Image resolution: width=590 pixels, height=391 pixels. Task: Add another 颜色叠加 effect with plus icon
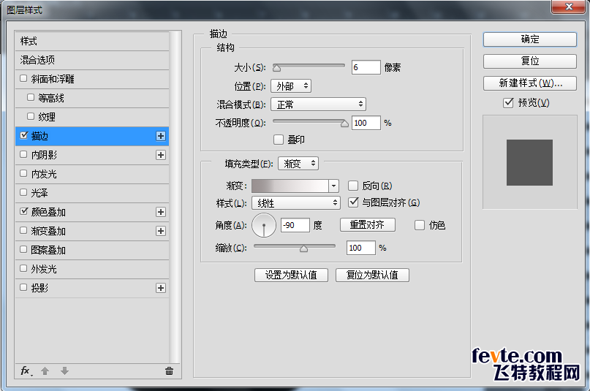pyautogui.click(x=161, y=212)
